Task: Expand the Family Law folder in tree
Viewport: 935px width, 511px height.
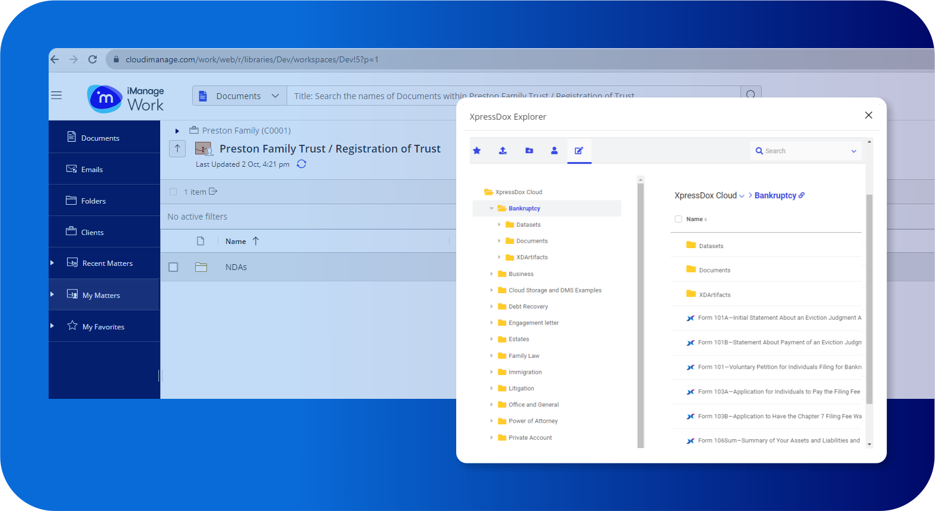Action: point(491,356)
